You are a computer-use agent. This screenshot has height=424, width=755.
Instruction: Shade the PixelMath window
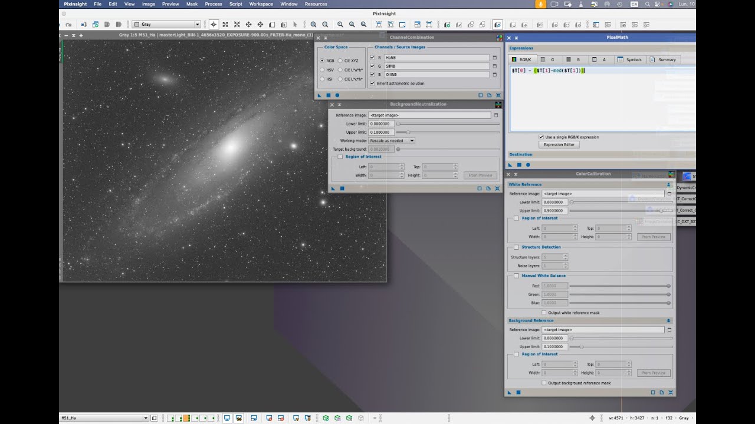pos(517,38)
